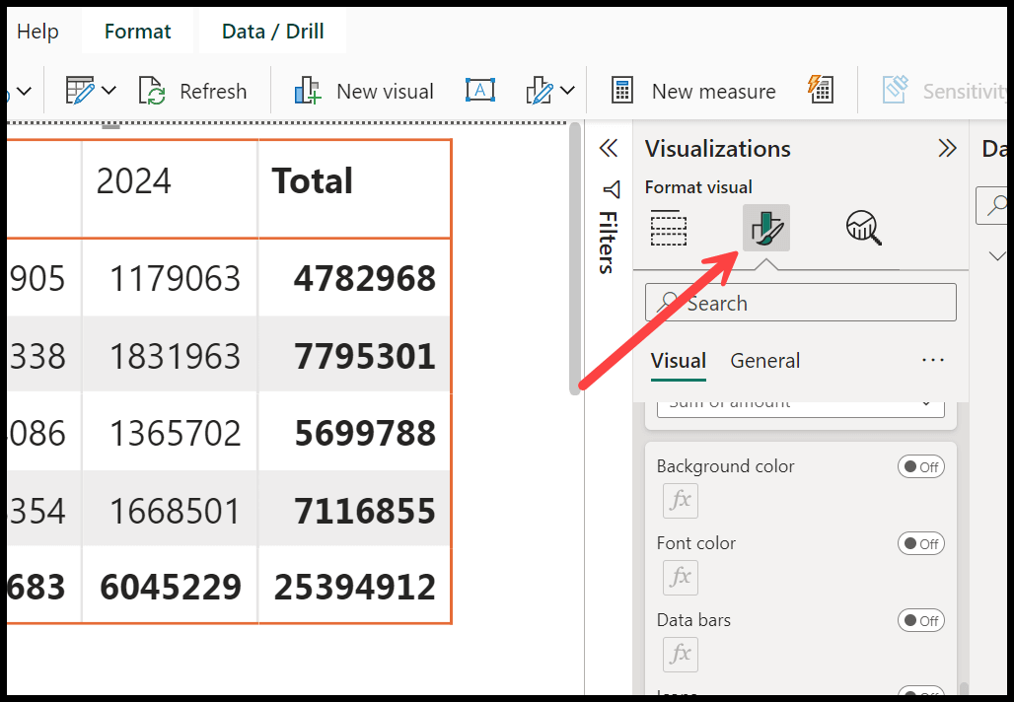Open the Filters pane label
Screen dimensions: 1014x702
tap(608, 243)
